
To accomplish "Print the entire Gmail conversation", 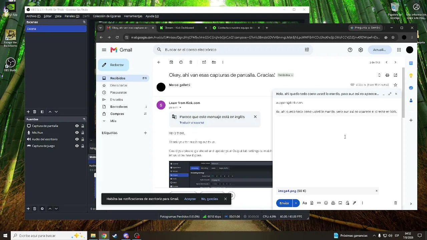I will (x=387, y=75).
